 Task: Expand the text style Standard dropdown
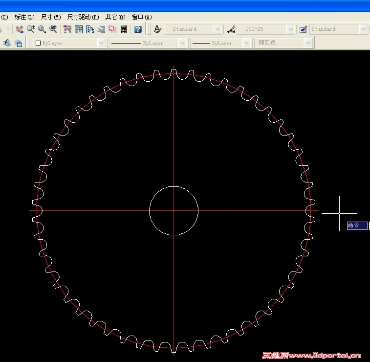[218, 29]
